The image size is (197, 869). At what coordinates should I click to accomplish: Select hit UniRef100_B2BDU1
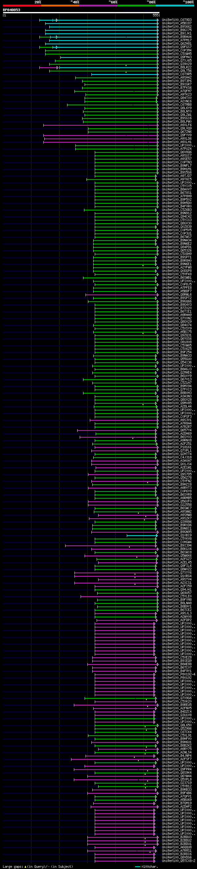(x=176, y=844)
